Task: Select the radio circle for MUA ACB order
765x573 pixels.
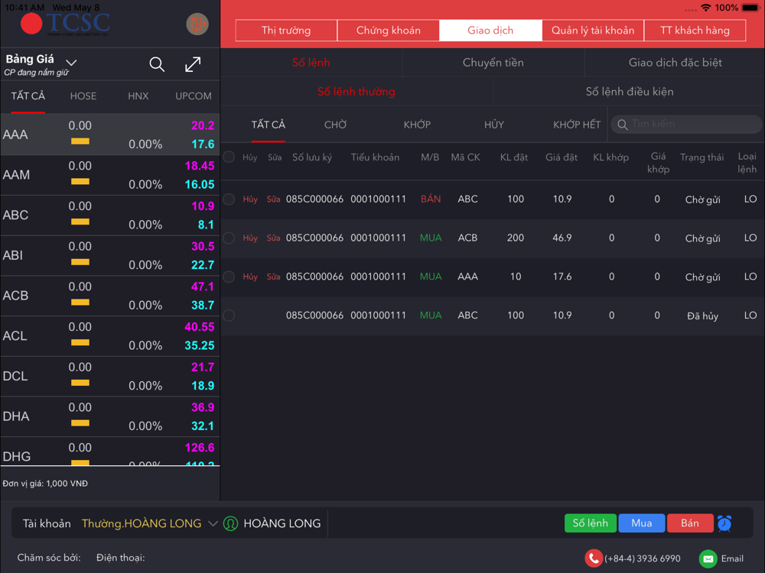Action: pos(229,238)
